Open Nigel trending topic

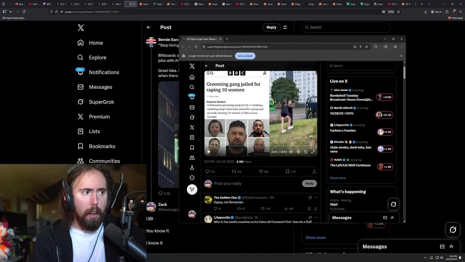(361, 205)
